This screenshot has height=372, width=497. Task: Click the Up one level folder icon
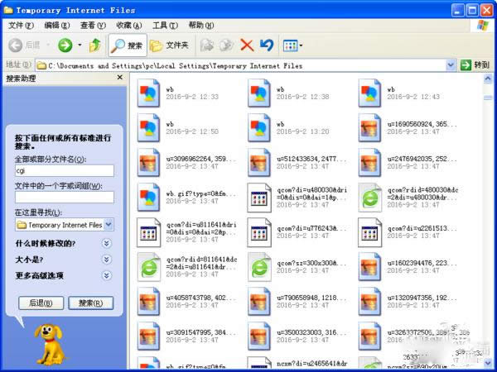point(94,45)
